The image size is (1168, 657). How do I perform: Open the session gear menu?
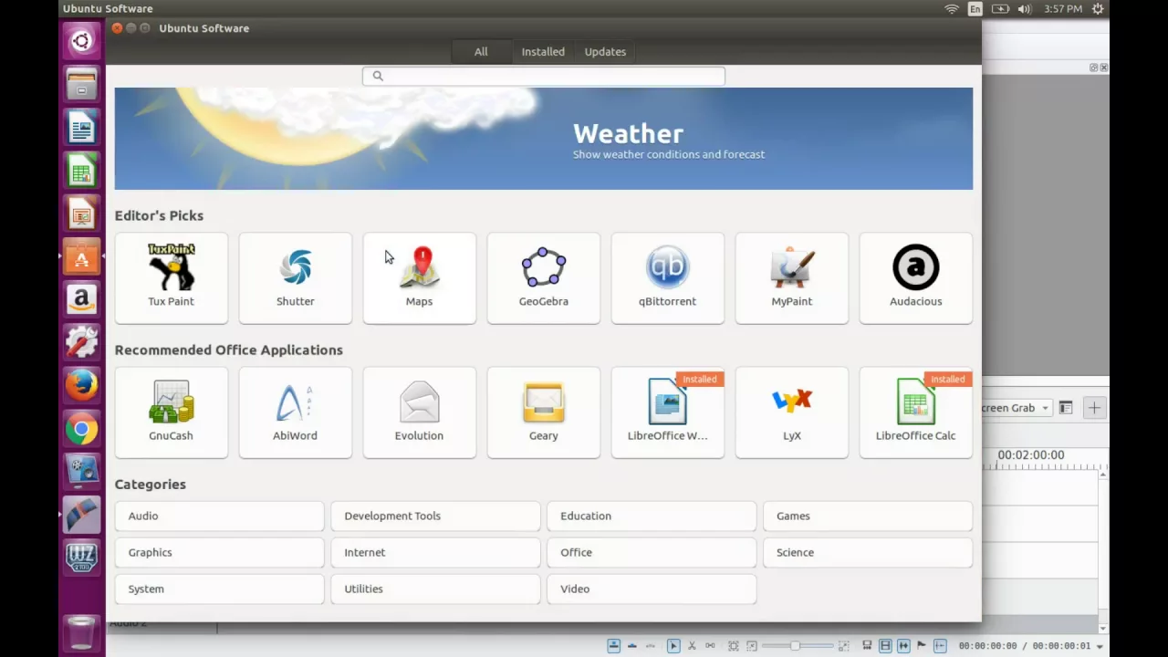click(1099, 9)
